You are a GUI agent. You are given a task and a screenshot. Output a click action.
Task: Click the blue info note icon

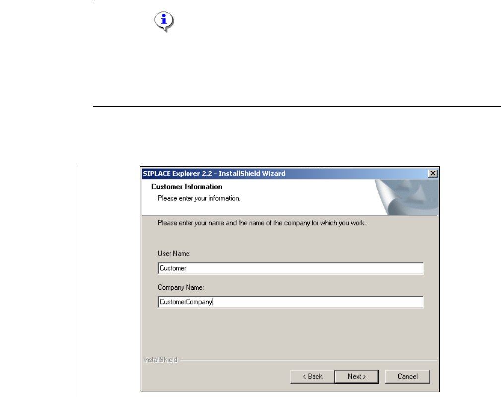coord(164,22)
